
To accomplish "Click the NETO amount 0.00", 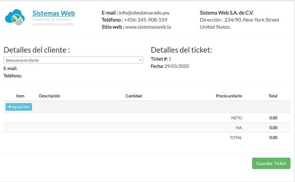I will (x=274, y=118).
